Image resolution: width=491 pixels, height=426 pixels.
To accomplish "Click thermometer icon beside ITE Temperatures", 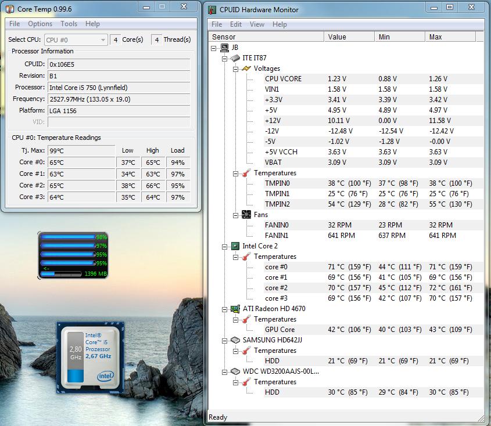I will tap(246, 172).
